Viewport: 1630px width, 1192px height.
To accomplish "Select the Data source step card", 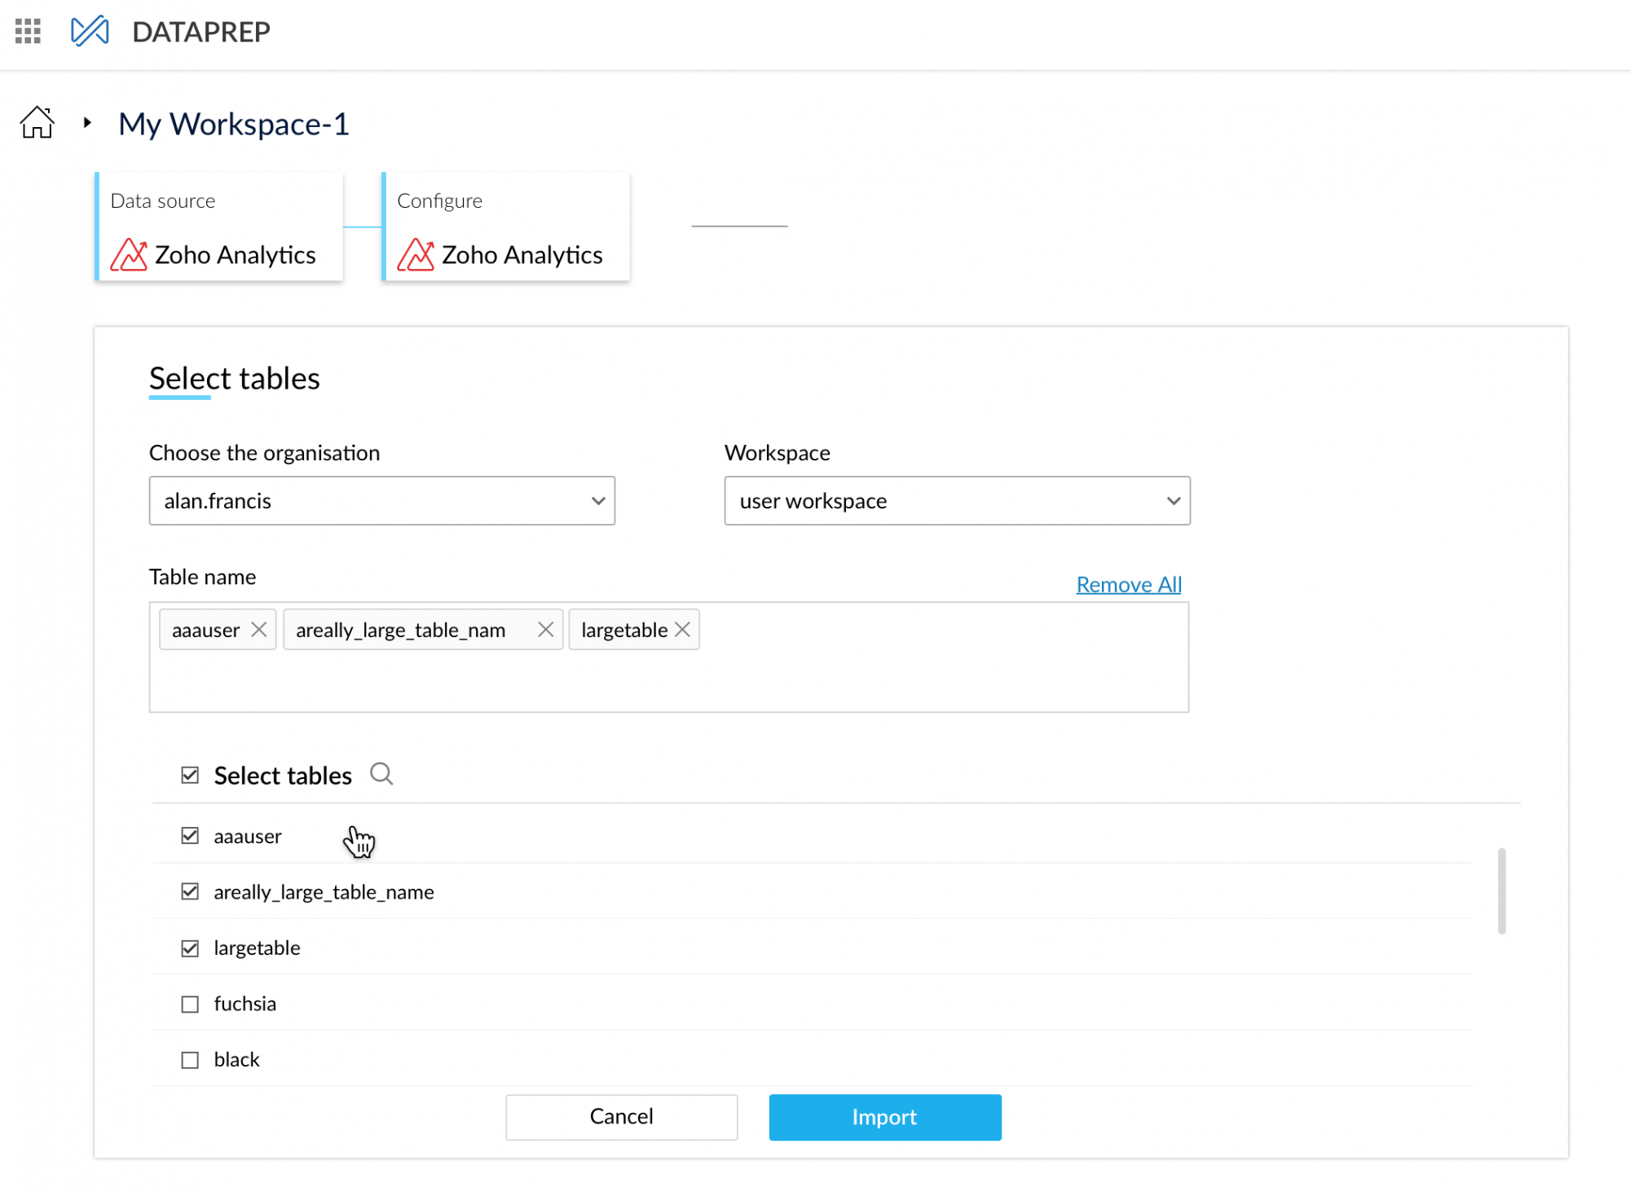I will click(x=219, y=227).
